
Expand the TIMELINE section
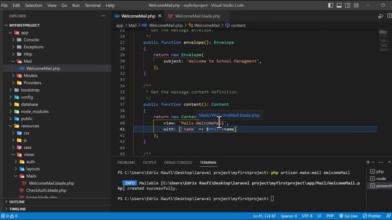click(x=17, y=209)
